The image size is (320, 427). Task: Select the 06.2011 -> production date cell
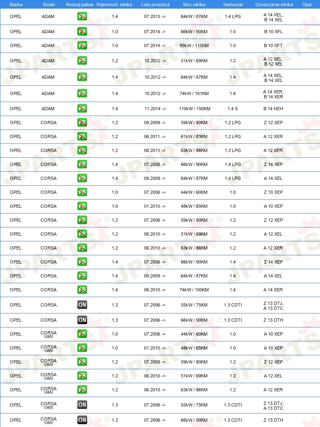point(155,136)
